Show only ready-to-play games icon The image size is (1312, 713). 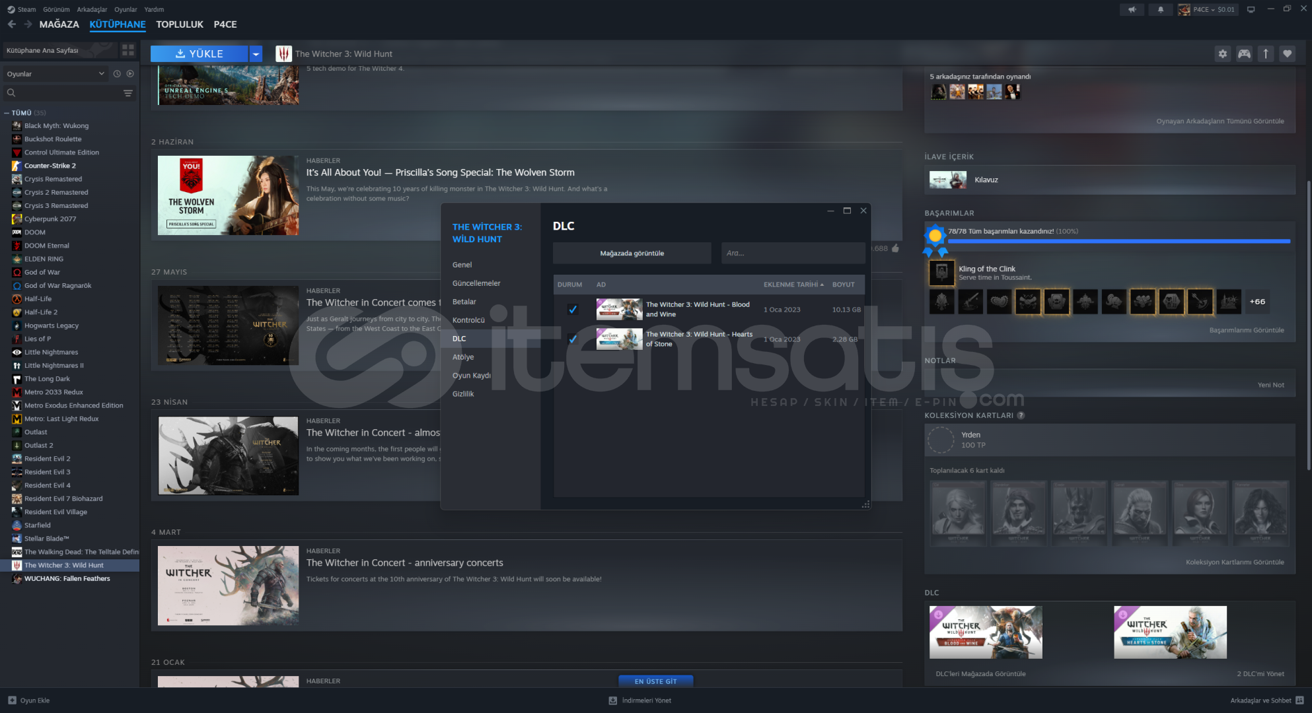click(x=130, y=74)
